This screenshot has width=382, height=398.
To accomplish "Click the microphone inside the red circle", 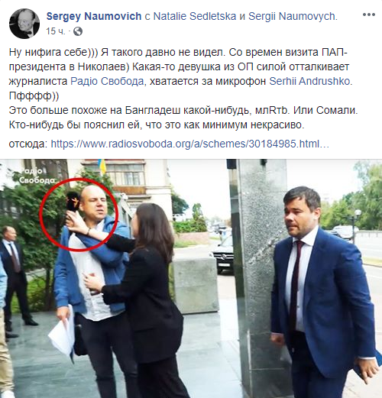I will click(73, 202).
